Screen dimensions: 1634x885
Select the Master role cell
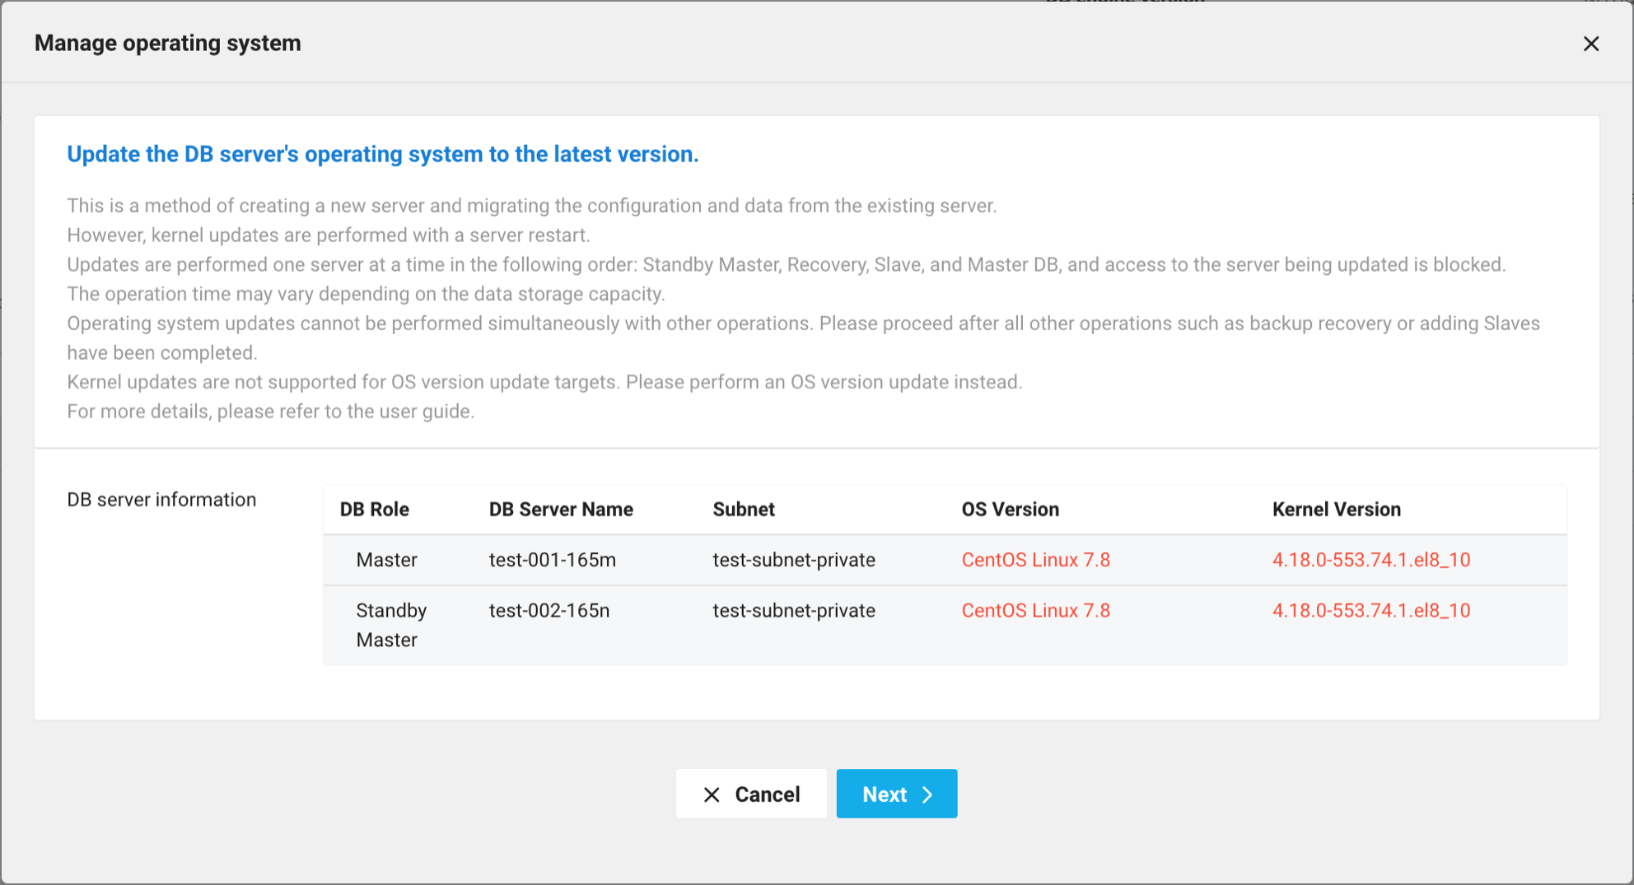click(x=386, y=560)
